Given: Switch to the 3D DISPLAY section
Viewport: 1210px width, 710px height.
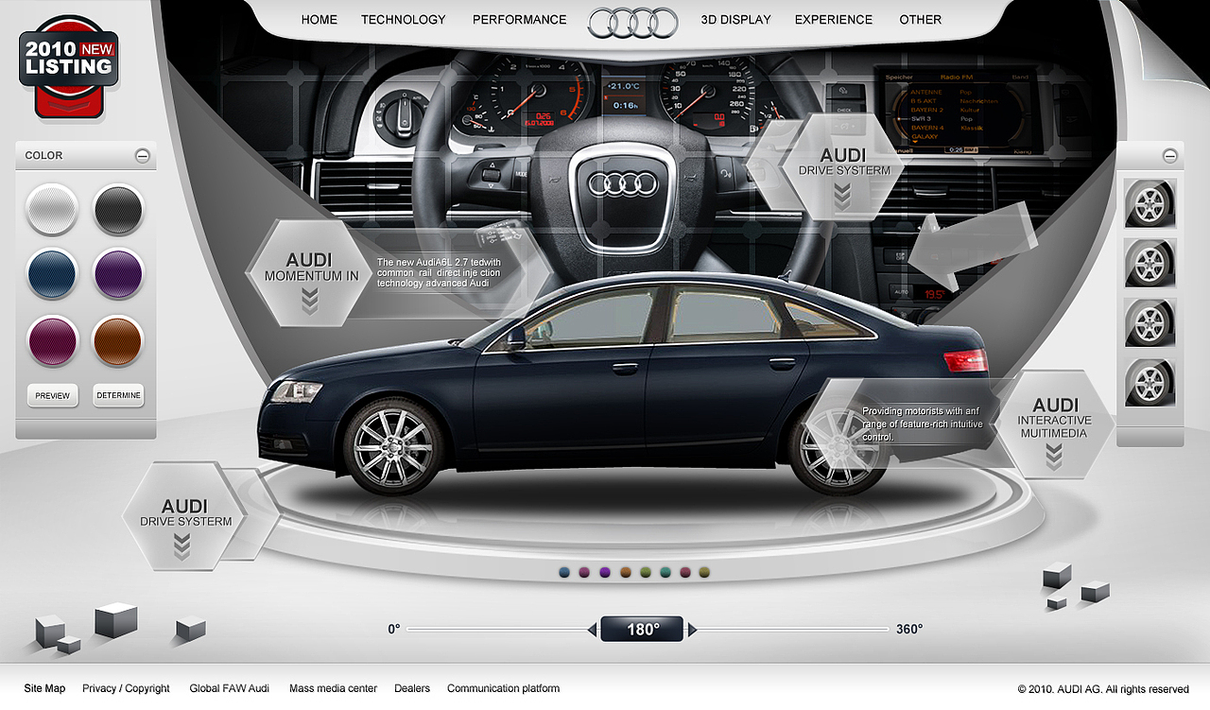Looking at the screenshot, I should pos(736,20).
